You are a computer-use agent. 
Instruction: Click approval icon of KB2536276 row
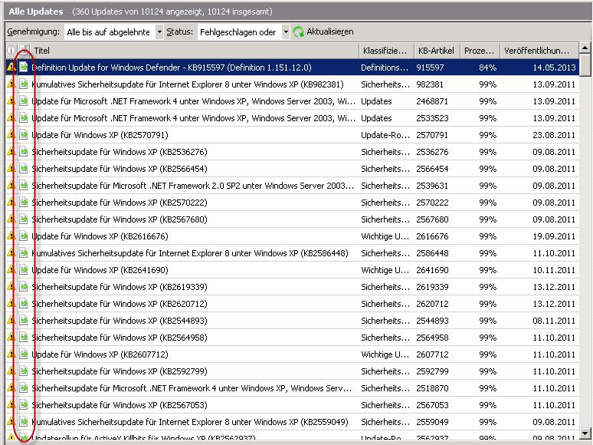(24, 152)
